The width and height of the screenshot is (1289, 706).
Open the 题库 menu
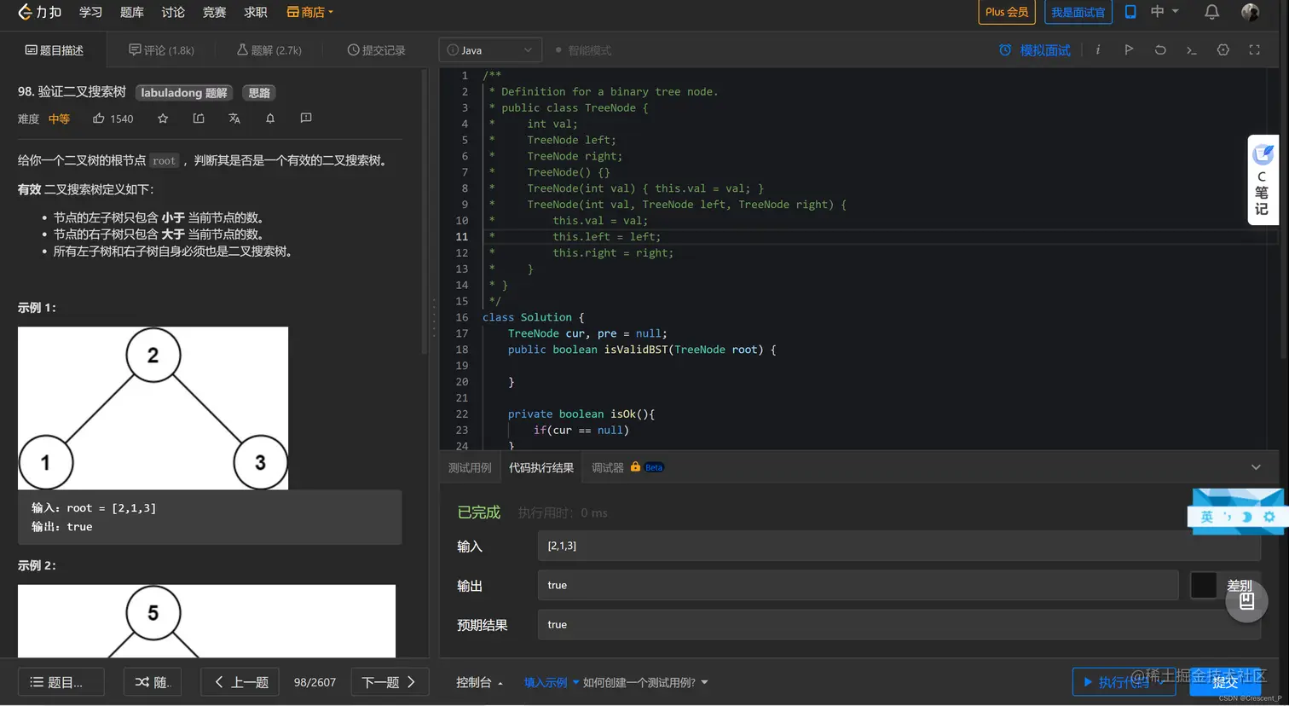(132, 12)
